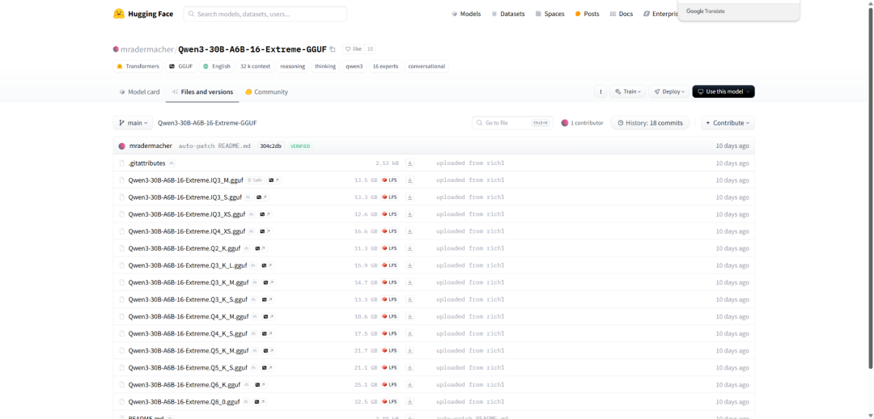Download the Q3_K_L.gguf file
The image size is (874, 419).
(409, 265)
